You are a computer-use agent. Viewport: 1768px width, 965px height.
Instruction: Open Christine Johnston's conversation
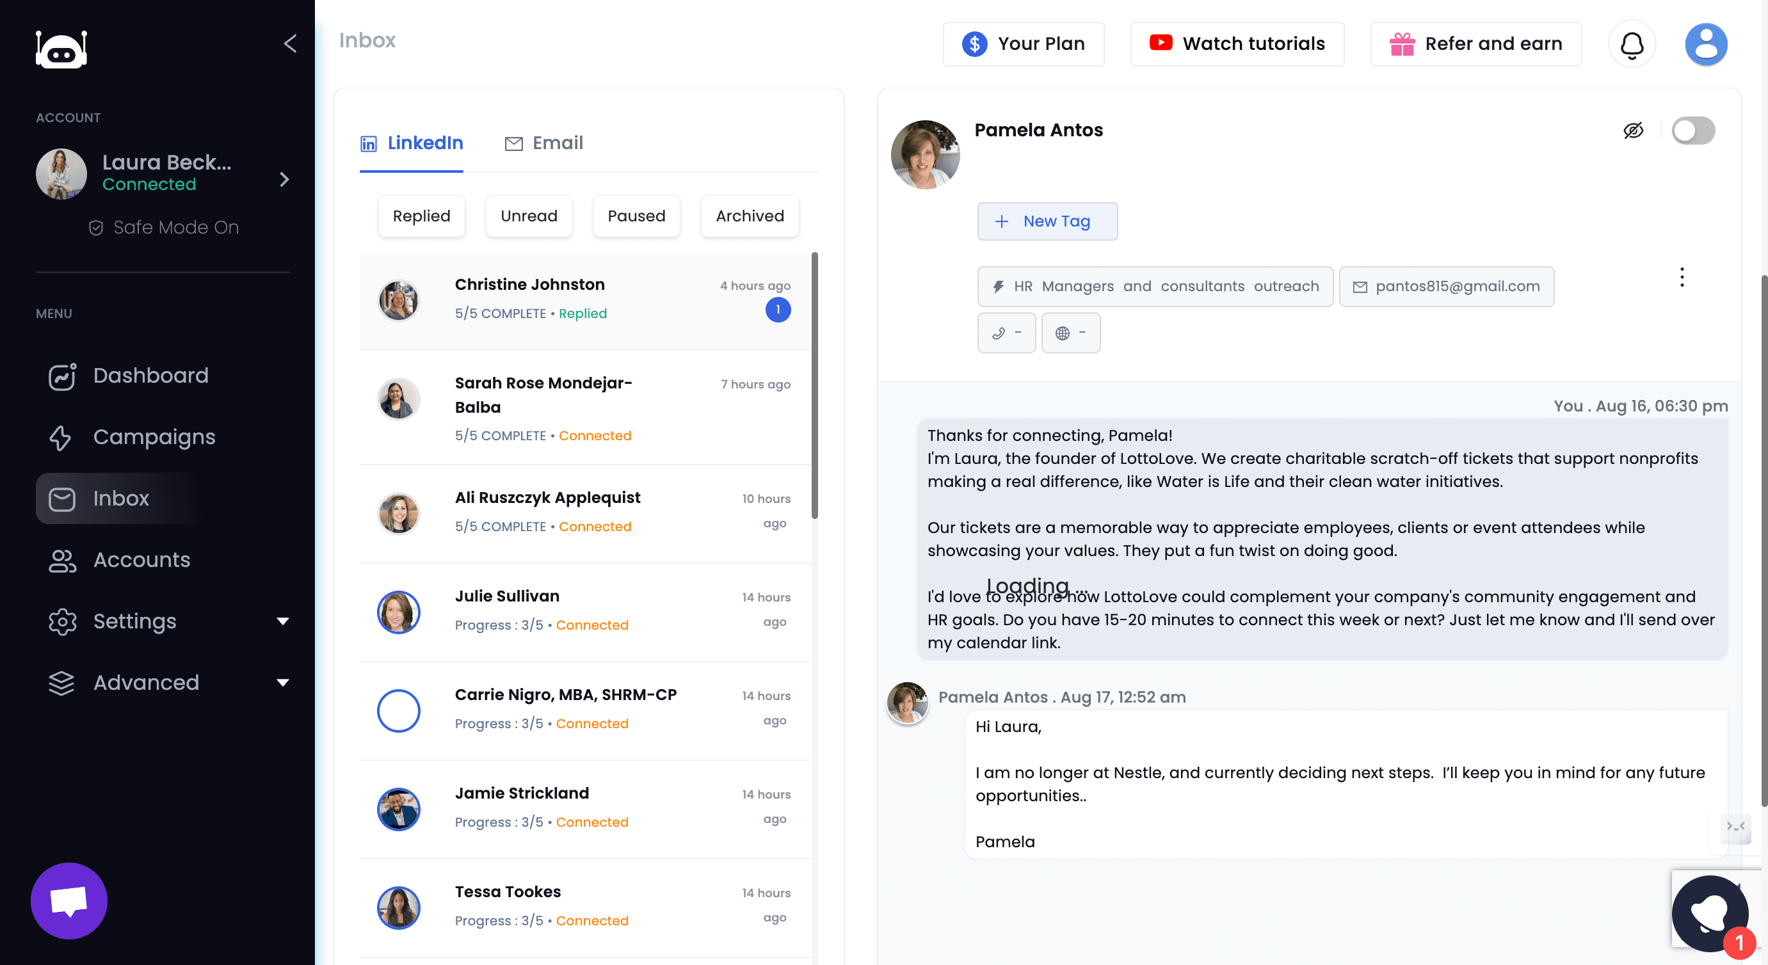click(586, 301)
